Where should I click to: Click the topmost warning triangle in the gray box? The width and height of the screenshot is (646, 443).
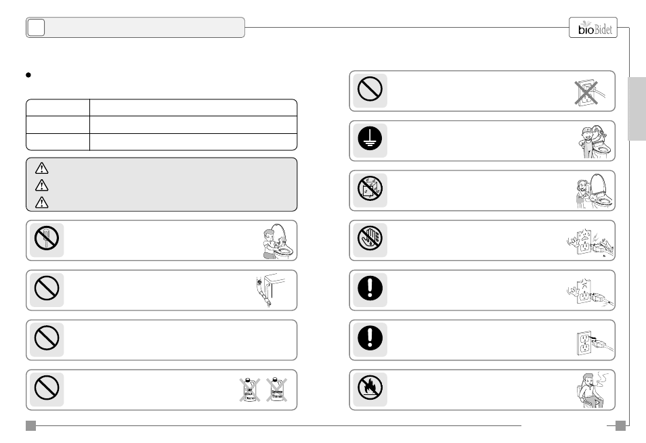point(41,168)
